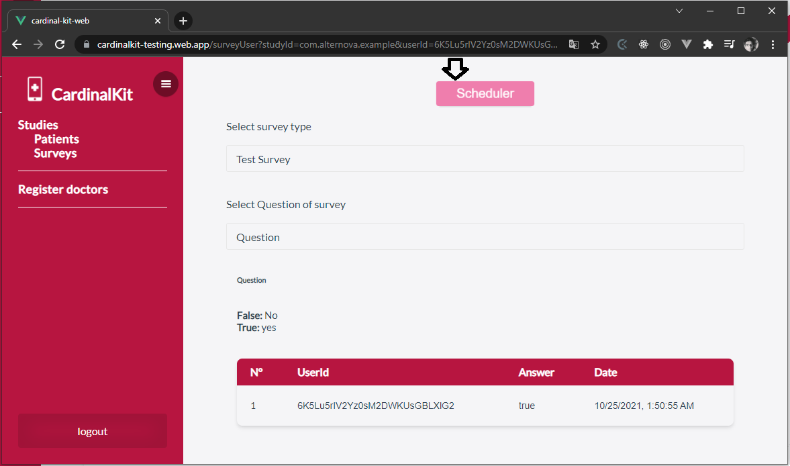
Task: Click the CardinalKit phone logo icon
Action: coord(34,89)
